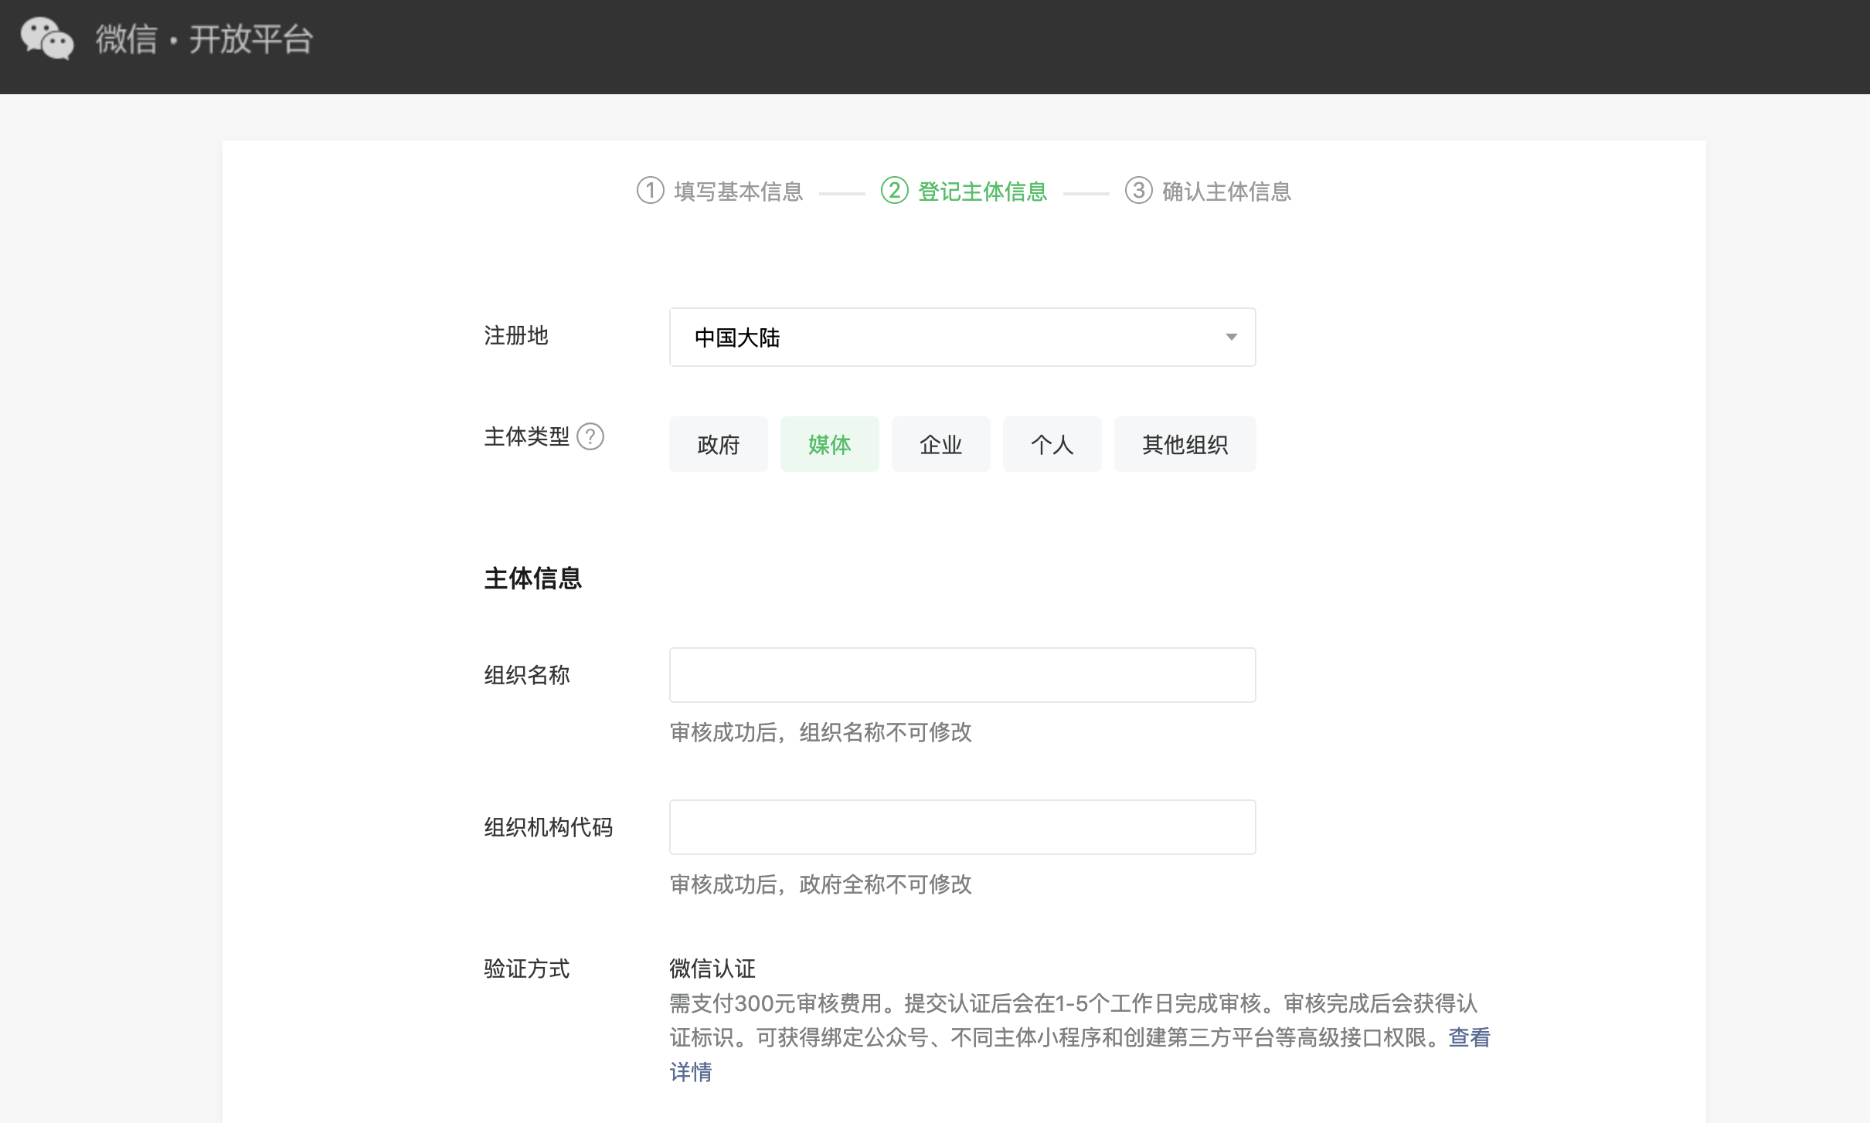Click the 注册地 label
The image size is (1870, 1123).
[516, 336]
